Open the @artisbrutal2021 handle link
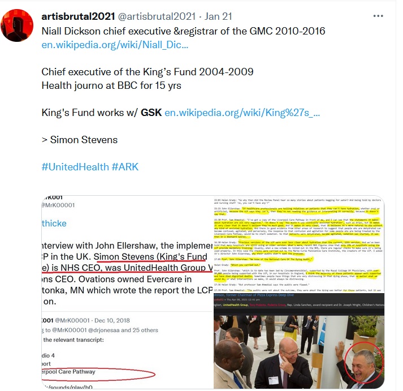The height and width of the screenshot is (391, 403). (157, 16)
